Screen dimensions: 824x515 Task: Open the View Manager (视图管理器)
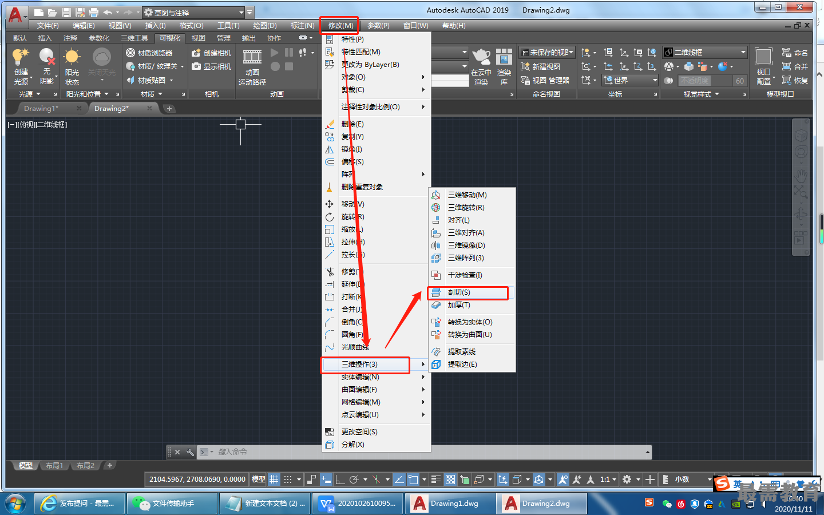(545, 80)
